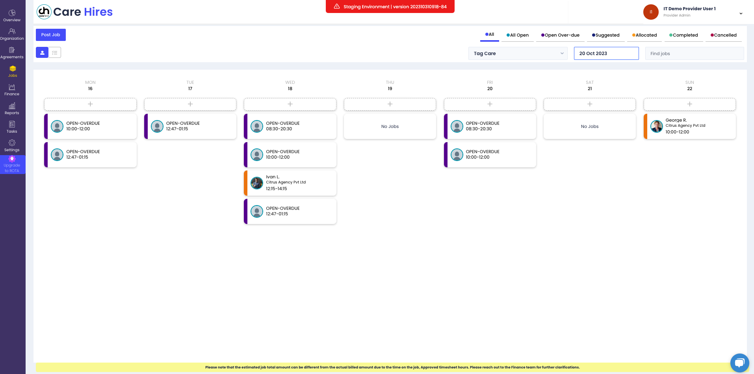
Task: Select the Cancelled filter tab
Action: pos(724,35)
